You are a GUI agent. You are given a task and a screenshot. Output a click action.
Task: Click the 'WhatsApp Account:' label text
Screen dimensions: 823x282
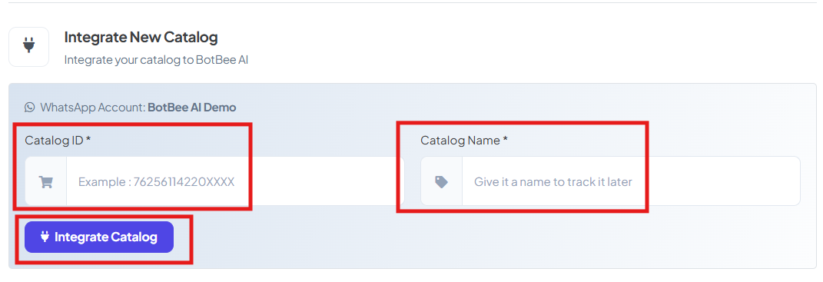(x=93, y=108)
